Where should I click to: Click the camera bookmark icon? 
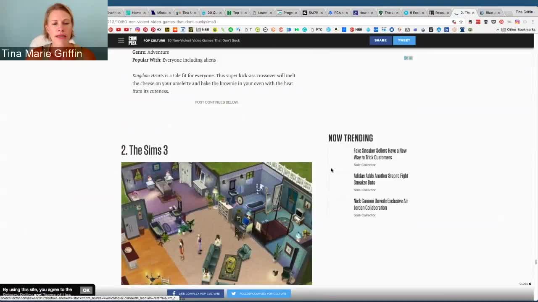click(407, 29)
